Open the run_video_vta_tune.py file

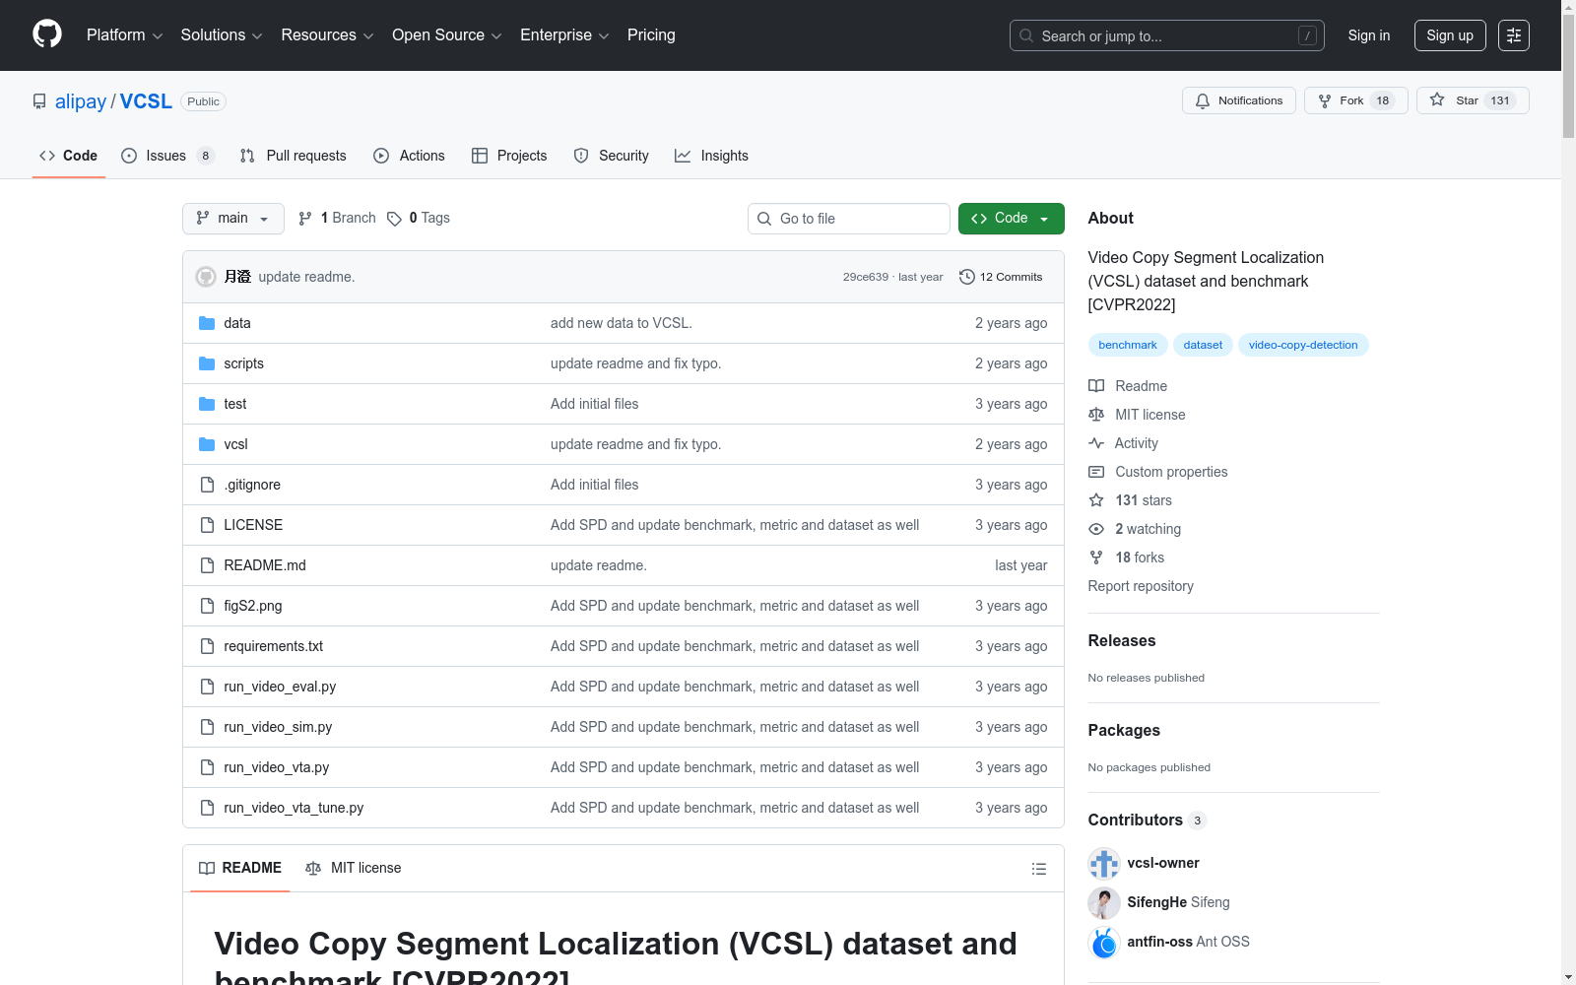(x=294, y=808)
